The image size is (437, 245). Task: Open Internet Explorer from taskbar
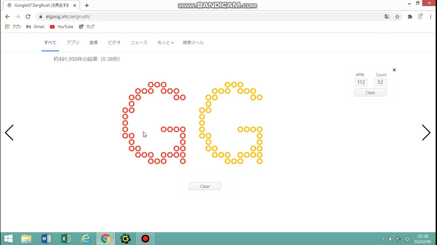(86, 239)
